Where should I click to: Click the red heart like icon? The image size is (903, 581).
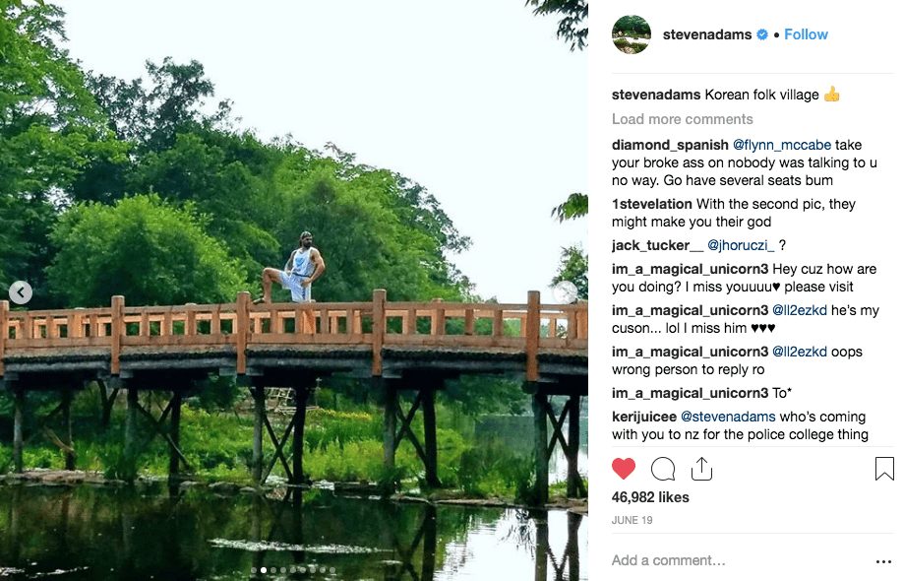(624, 469)
